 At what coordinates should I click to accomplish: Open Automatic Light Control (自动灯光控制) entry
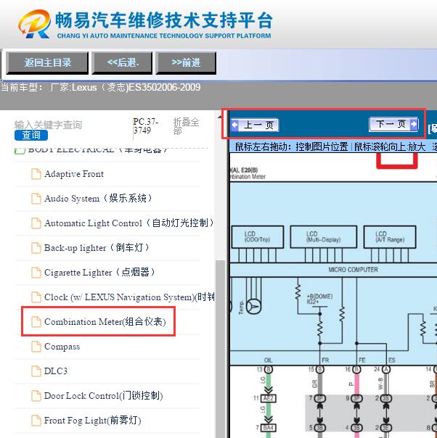coord(128,223)
